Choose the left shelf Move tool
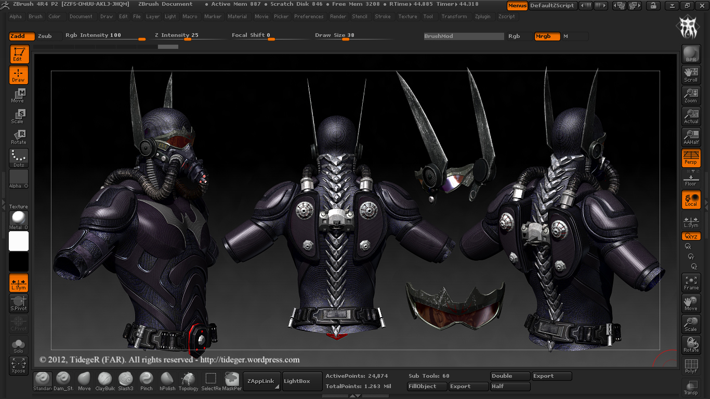 coord(19,96)
